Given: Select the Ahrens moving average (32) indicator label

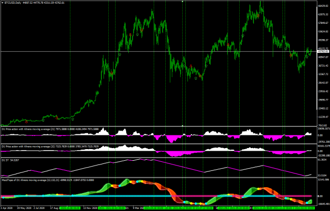Looking at the screenshot, I should (50, 146).
